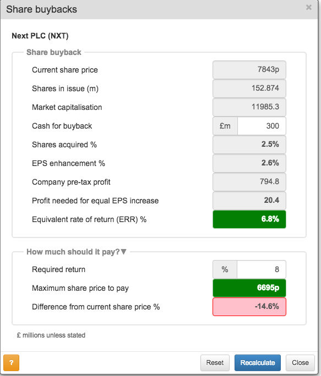The width and height of the screenshot is (321, 376).
Task: Click the orange help question mark icon
Action: tap(12, 363)
